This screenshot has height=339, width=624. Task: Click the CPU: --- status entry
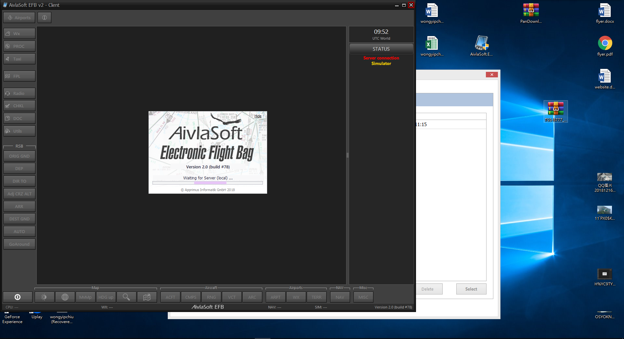click(x=12, y=307)
